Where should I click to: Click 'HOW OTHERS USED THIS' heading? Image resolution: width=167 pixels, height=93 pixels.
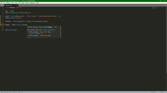click(35, 30)
